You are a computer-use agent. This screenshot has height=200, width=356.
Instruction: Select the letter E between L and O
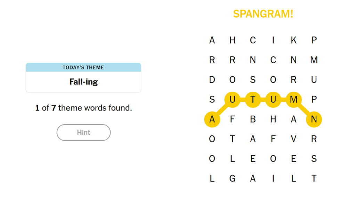coord(253,159)
